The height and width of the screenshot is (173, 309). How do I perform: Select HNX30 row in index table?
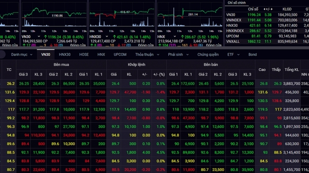(x=267, y=25)
